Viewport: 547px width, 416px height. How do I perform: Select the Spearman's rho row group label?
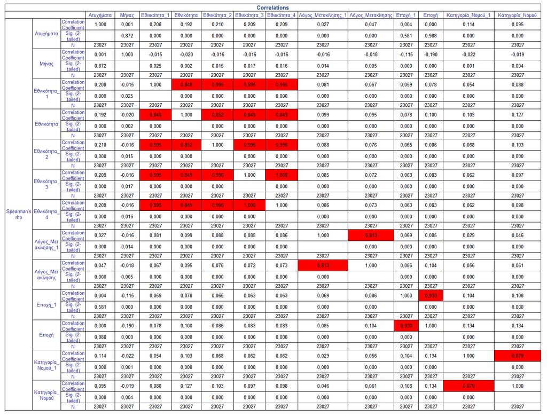[x=19, y=214]
